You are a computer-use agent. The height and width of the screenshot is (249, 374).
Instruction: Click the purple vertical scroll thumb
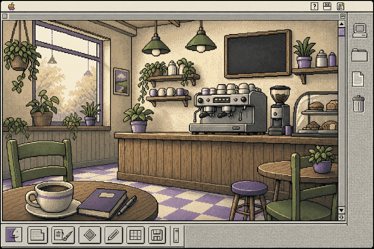click(x=342, y=32)
